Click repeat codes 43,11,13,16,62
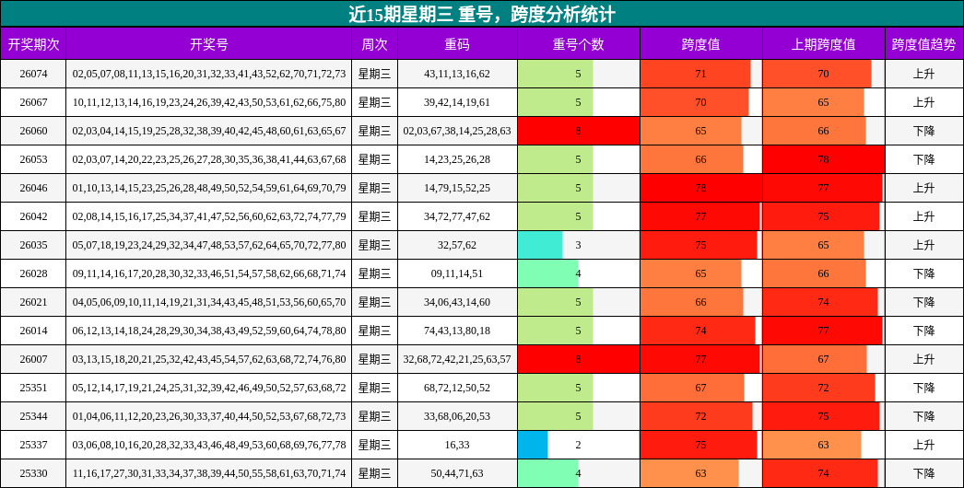 pyautogui.click(x=457, y=74)
